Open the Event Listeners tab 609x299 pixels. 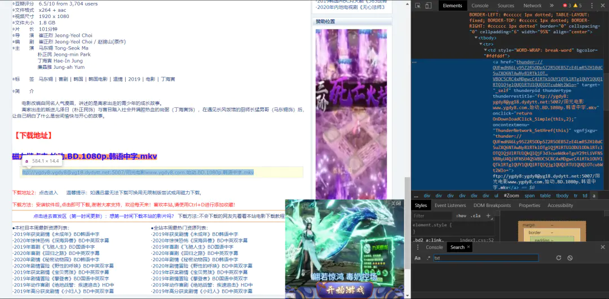(x=450, y=205)
